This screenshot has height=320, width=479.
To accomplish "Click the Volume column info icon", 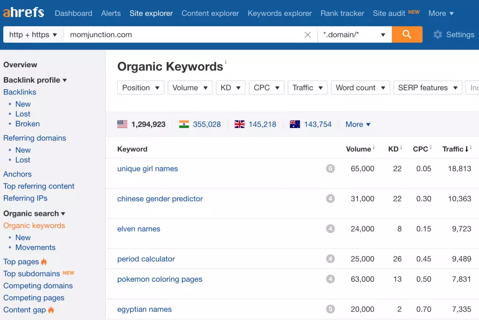I will click(374, 147).
